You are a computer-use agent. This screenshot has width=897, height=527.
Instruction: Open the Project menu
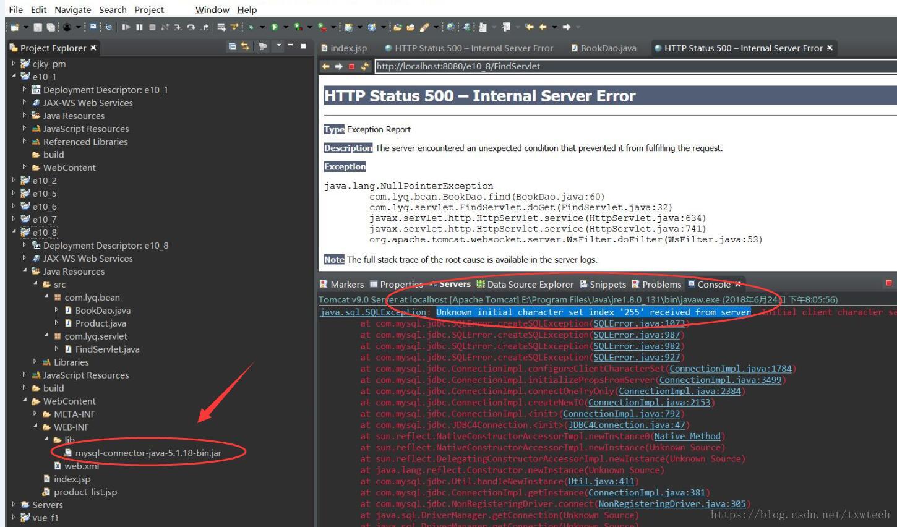tap(149, 9)
